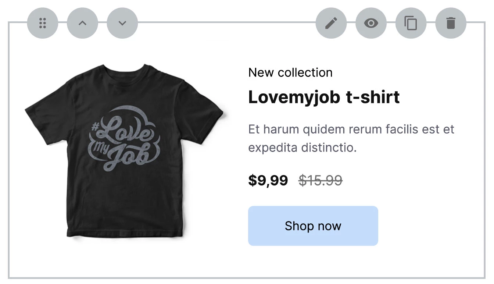Viewport: 494px width, 284px height.
Task: Move block down with the down chevron
Action: coord(122,23)
